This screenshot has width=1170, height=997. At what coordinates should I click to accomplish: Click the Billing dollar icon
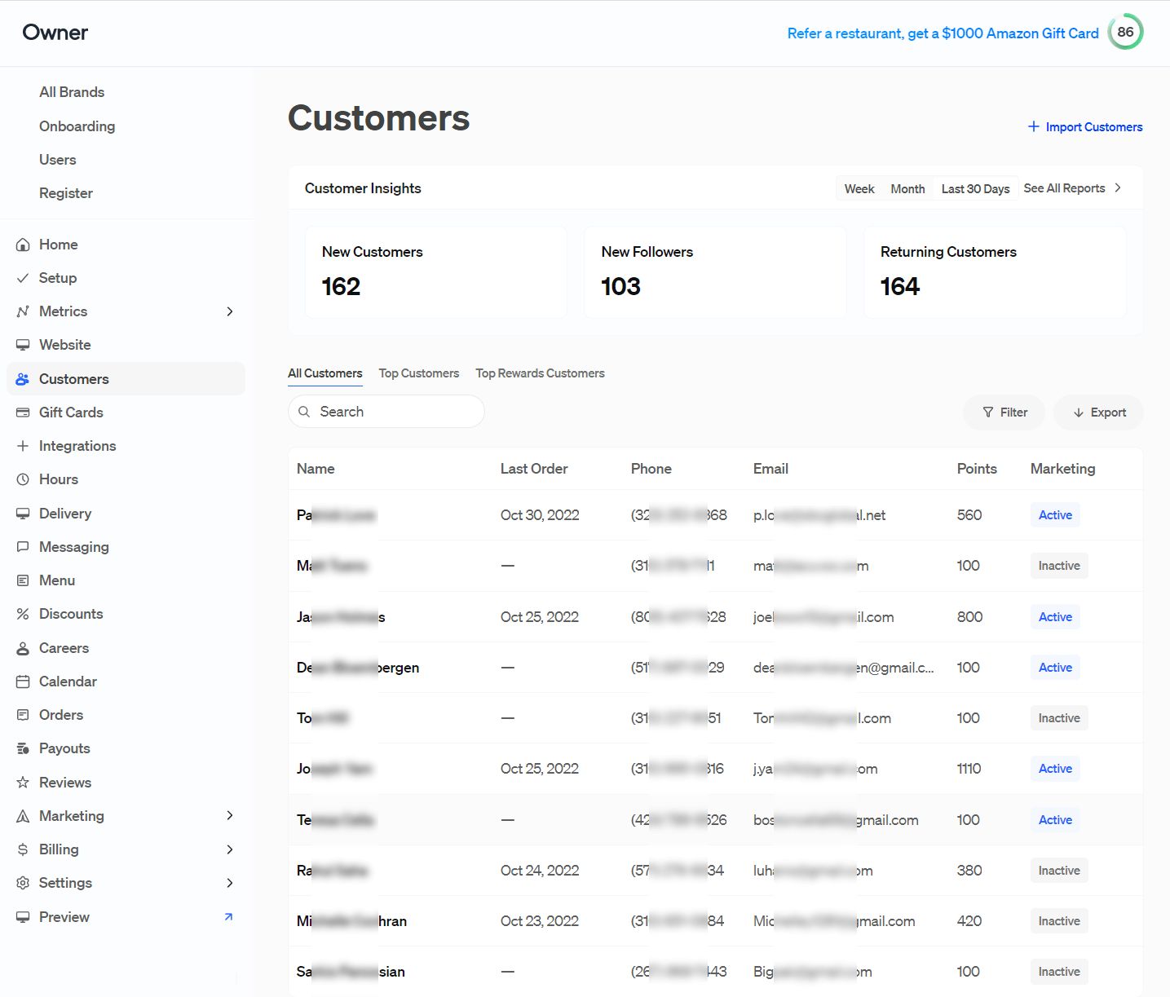click(23, 849)
